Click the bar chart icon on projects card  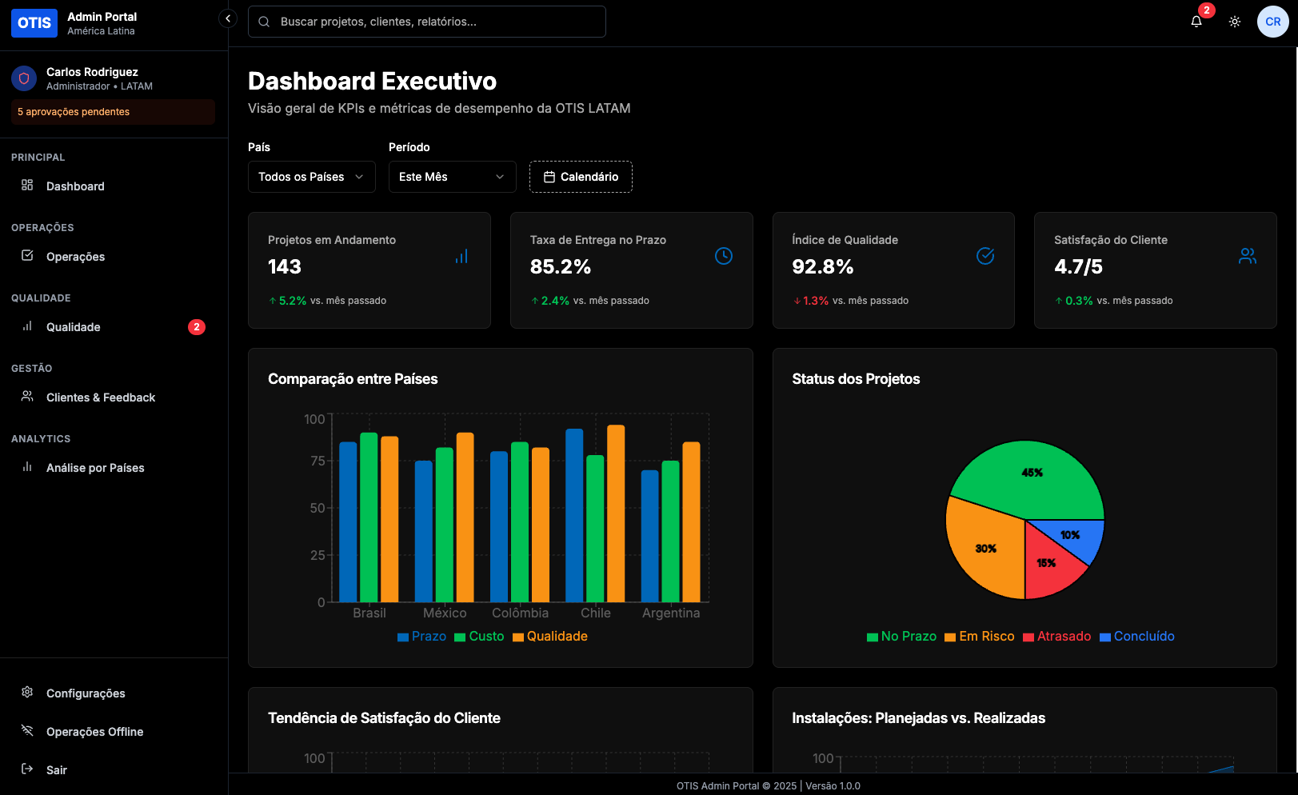[461, 256]
